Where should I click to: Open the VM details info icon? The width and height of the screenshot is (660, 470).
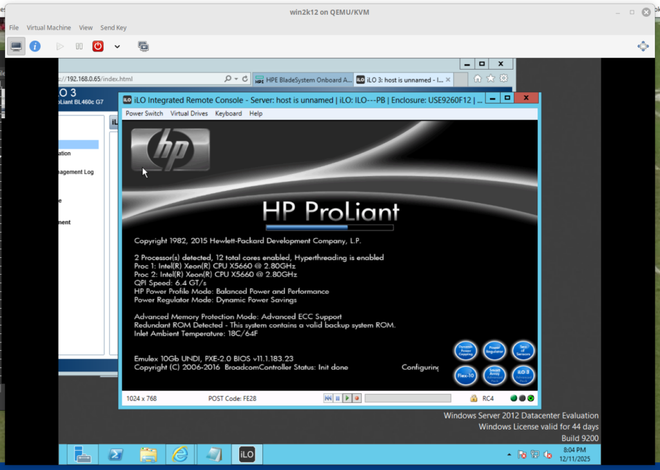click(x=35, y=46)
